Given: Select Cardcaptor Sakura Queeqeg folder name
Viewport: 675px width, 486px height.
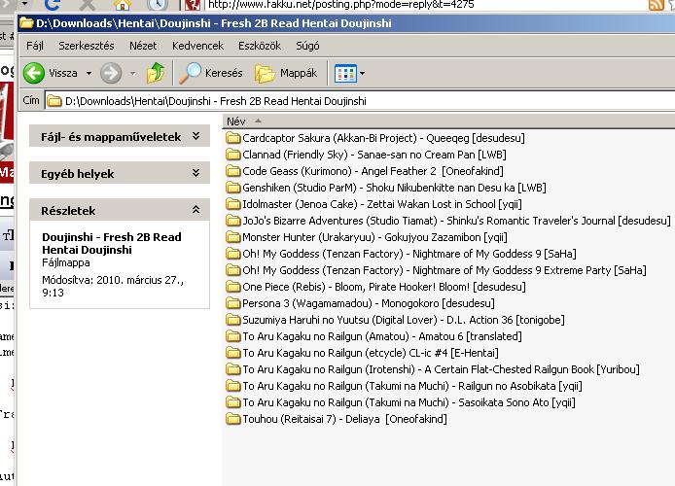Looking at the screenshot, I should pyautogui.click(x=383, y=138).
